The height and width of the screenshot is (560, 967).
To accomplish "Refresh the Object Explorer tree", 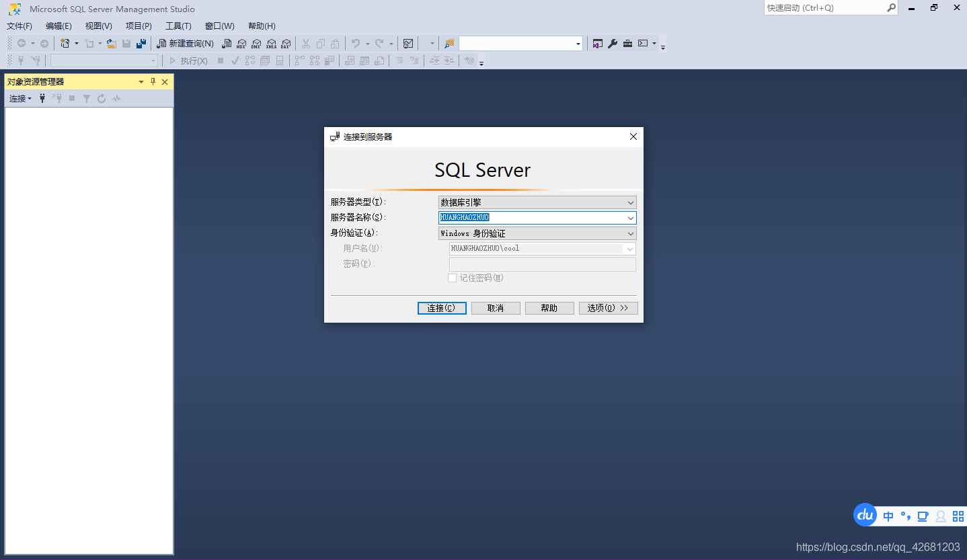I will [x=102, y=98].
